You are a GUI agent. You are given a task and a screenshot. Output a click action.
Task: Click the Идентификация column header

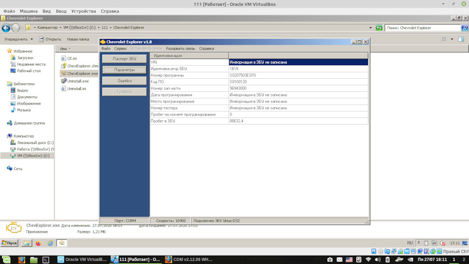[190, 56]
